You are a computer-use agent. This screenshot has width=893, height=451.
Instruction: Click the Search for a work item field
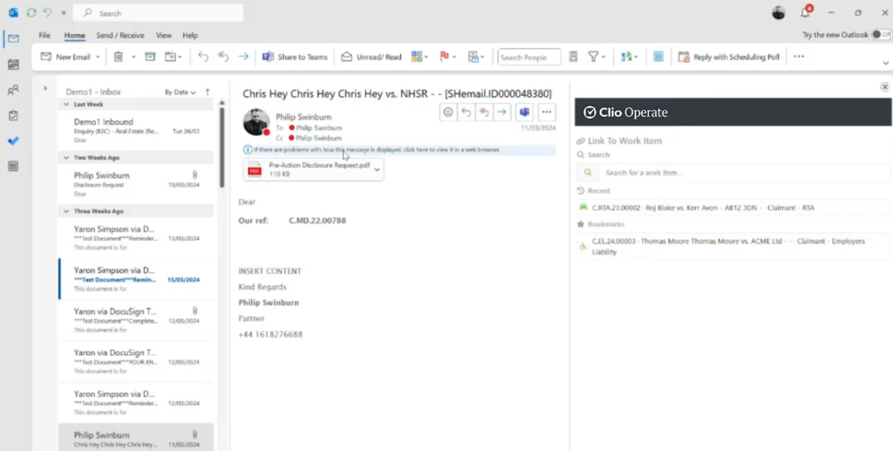741,173
